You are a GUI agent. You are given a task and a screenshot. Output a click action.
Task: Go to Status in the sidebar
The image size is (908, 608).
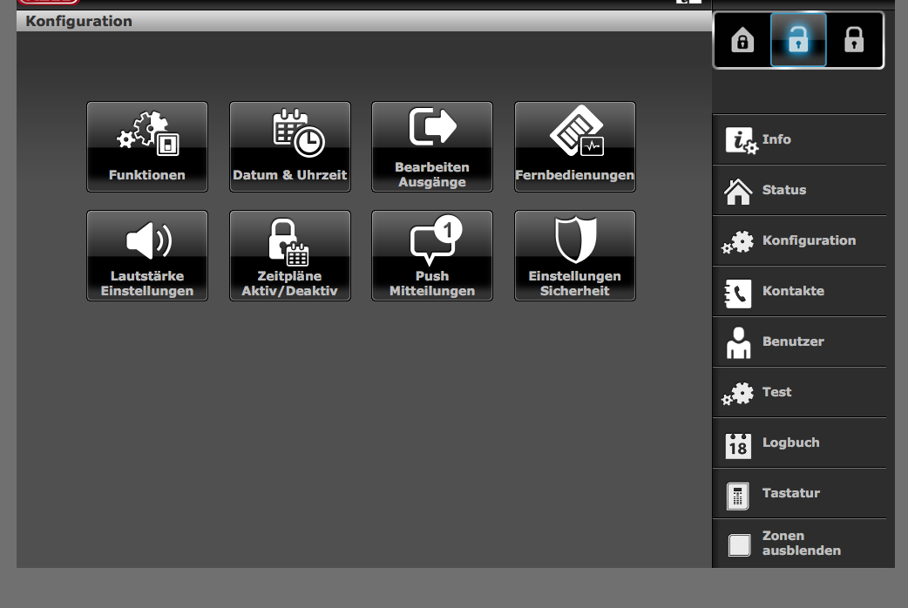802,190
